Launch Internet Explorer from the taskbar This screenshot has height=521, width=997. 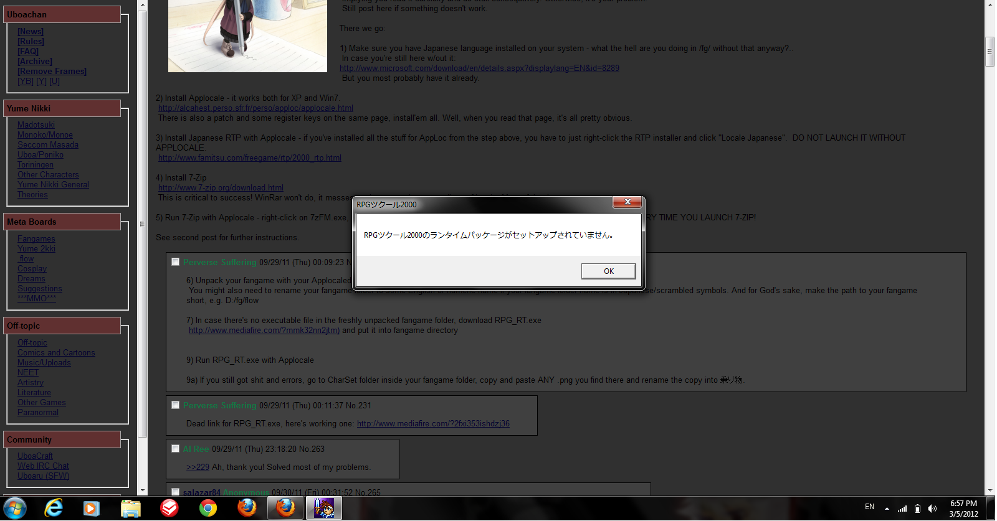(x=54, y=509)
